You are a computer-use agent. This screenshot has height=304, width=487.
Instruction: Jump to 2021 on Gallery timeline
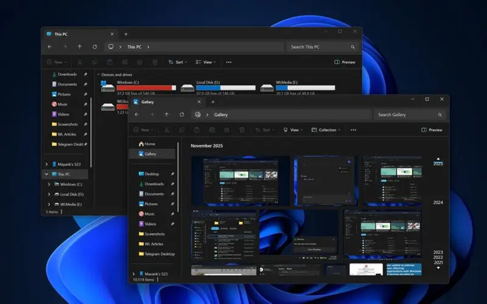pyautogui.click(x=438, y=263)
